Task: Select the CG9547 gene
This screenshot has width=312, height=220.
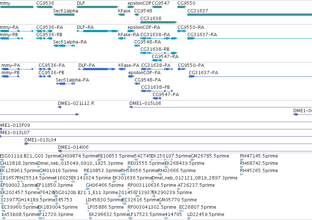Action: coord(157,7)
